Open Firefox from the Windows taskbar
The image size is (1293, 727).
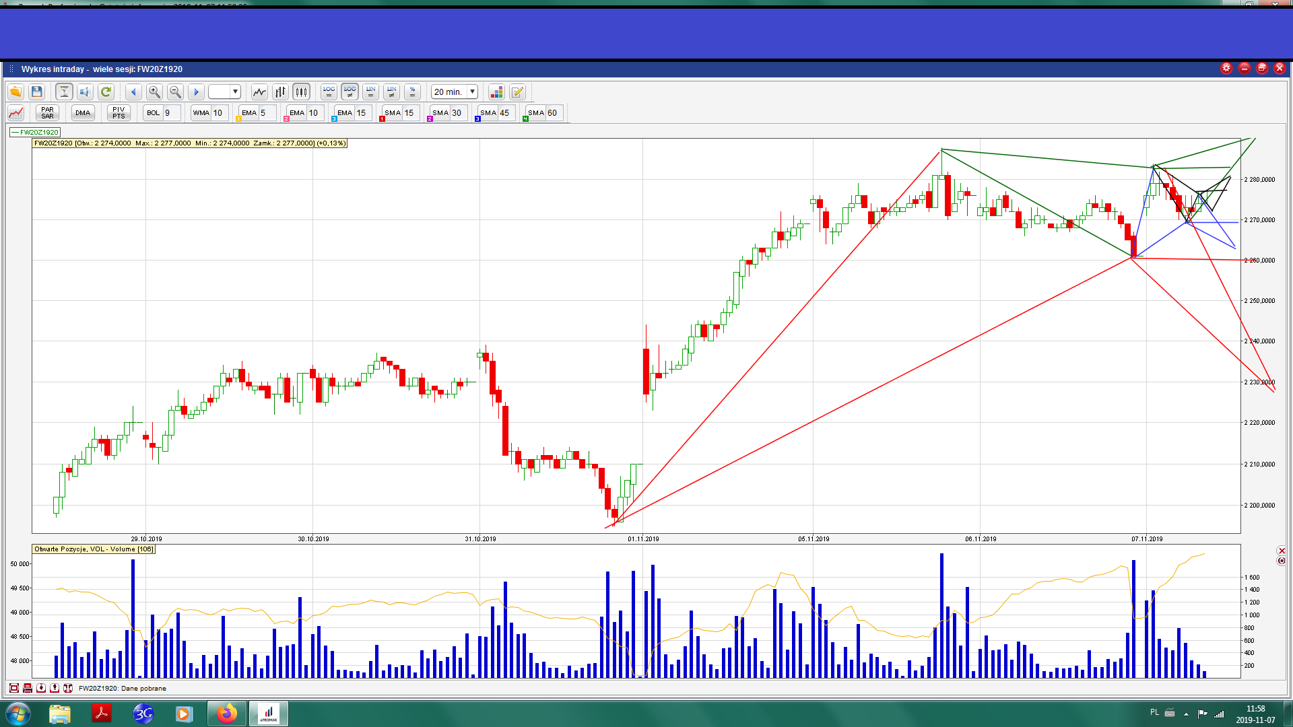coord(227,714)
